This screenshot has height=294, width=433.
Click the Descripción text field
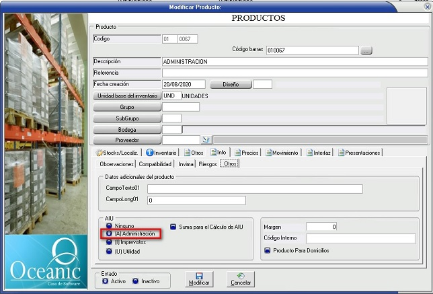(x=294, y=61)
